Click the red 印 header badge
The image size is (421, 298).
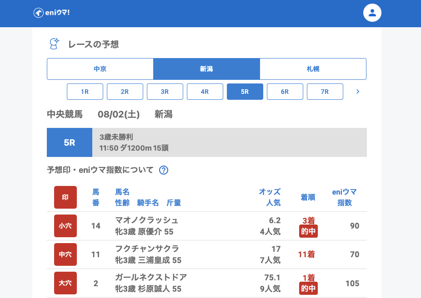coord(65,197)
